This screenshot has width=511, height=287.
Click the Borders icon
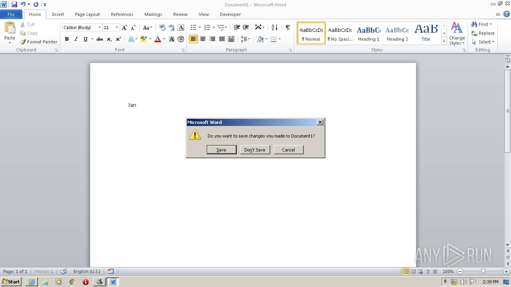(x=273, y=39)
